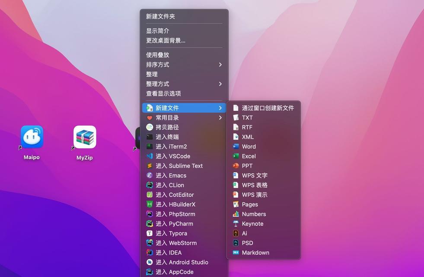
Task: Click the Excel file icon in submenu
Action: coord(236,156)
